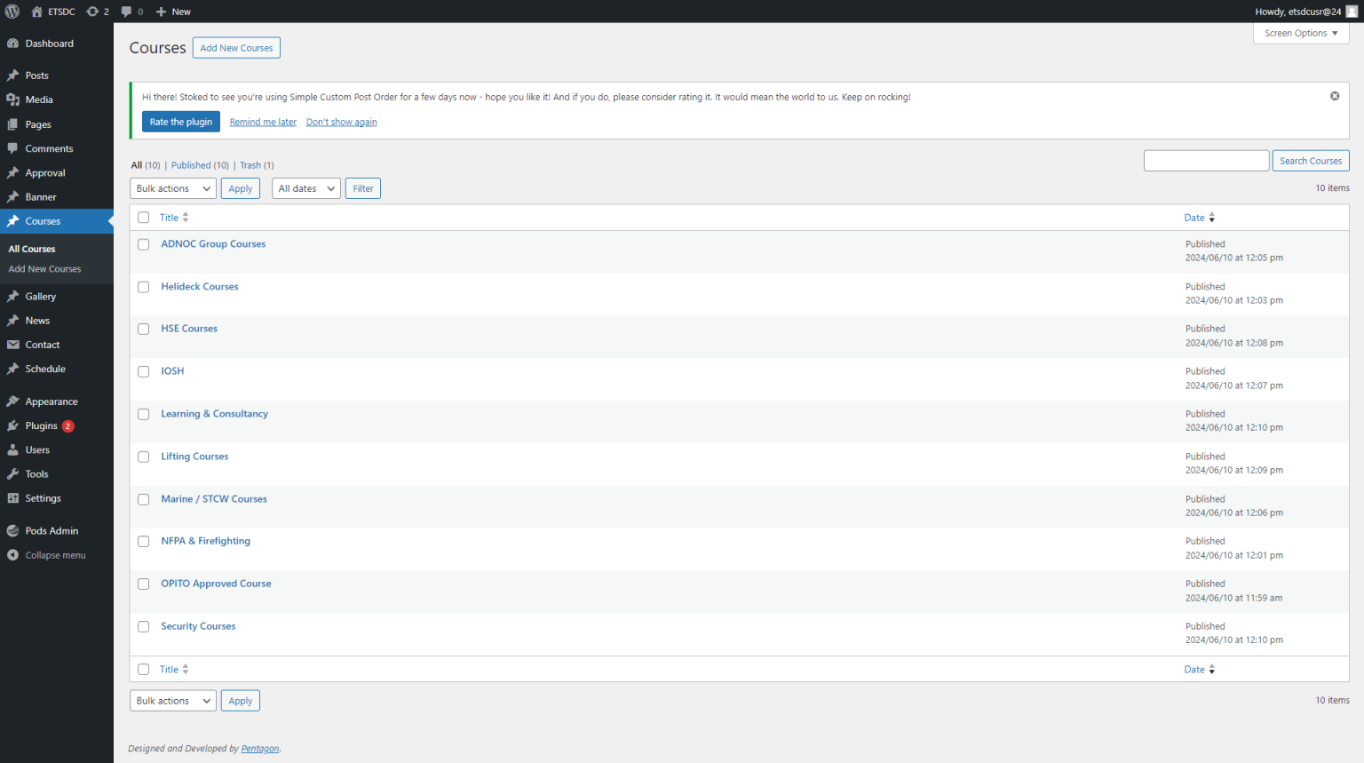
Task: Click inside the search courses input field
Action: (x=1206, y=160)
